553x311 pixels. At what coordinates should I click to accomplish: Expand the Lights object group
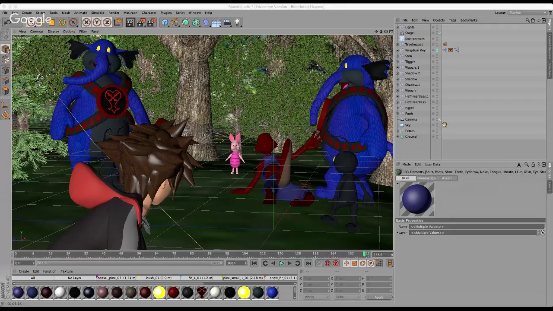pyautogui.click(x=398, y=27)
